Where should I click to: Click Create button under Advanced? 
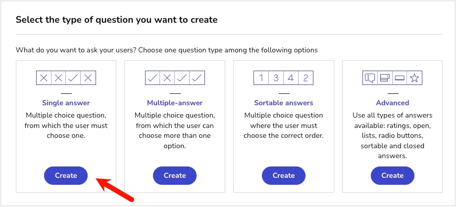(x=392, y=175)
